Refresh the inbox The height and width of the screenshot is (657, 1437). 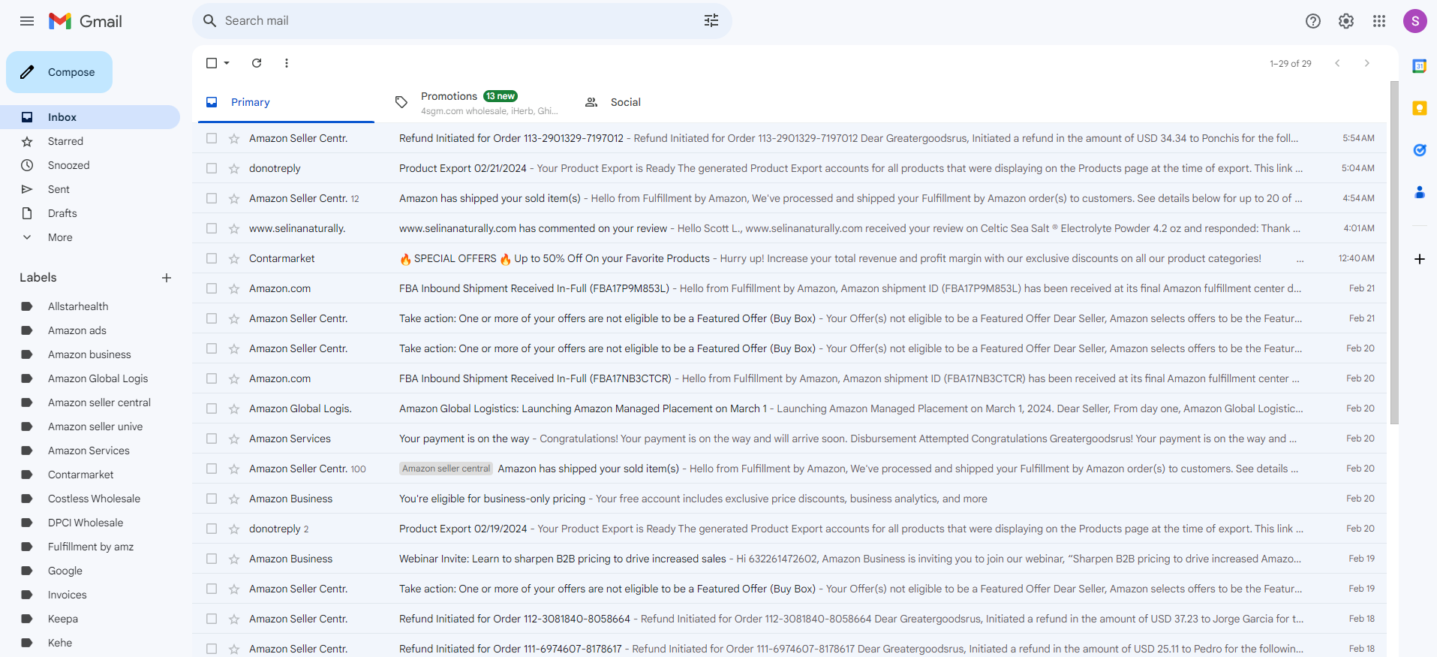click(x=257, y=63)
